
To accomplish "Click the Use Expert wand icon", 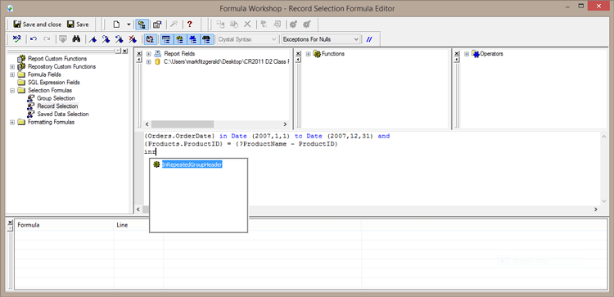I will point(174,25).
